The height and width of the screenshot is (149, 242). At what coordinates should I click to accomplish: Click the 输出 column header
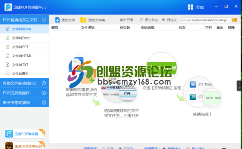(x=220, y=27)
